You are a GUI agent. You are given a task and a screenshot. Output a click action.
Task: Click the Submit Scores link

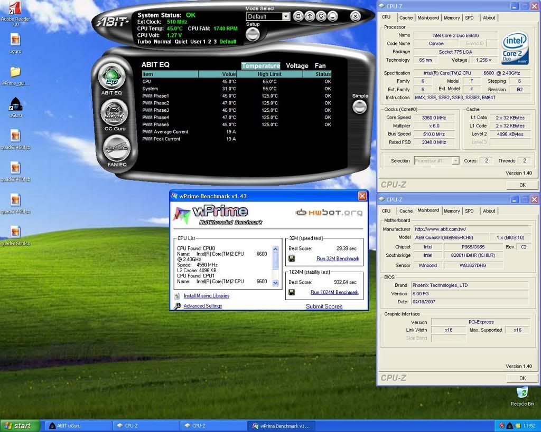coord(324,306)
